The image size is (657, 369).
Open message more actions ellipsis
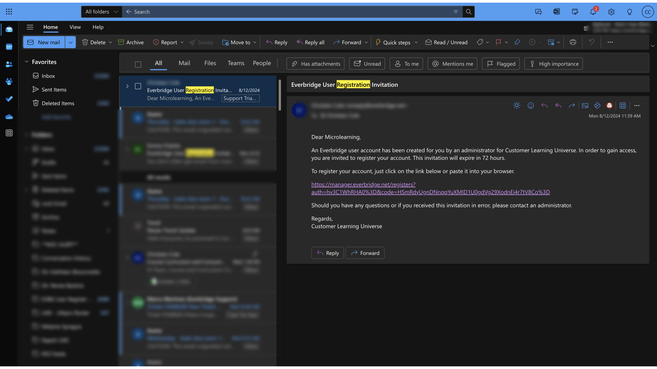coord(637,106)
